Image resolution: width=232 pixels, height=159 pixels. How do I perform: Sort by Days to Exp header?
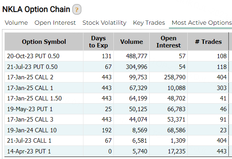pyautogui.click(x=98, y=41)
